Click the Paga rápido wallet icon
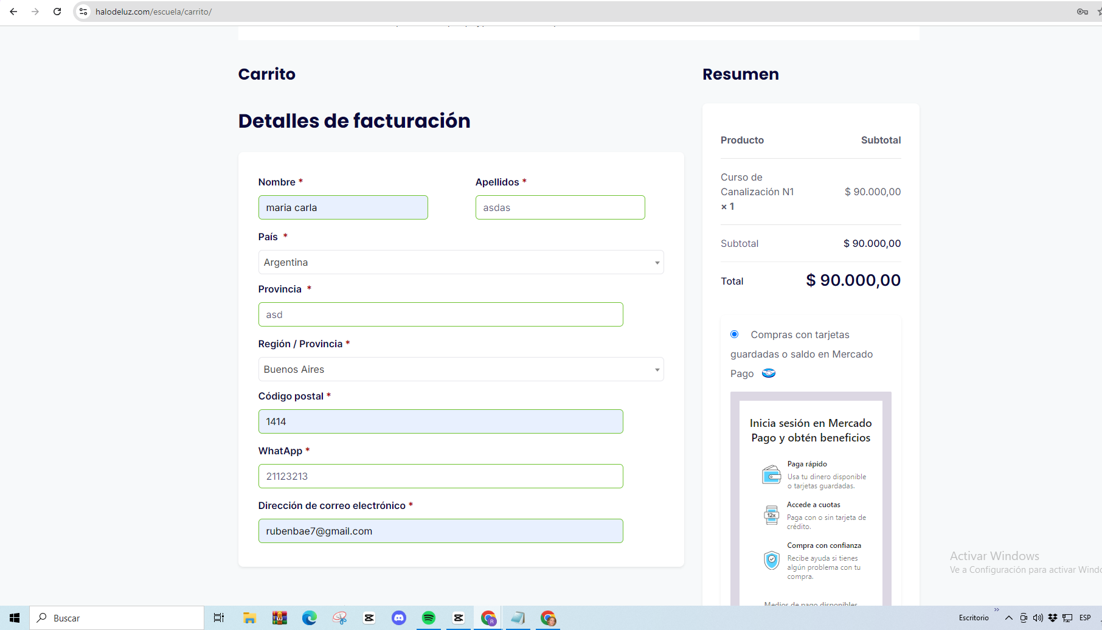Viewport: 1102px width, 630px height. pos(771,474)
